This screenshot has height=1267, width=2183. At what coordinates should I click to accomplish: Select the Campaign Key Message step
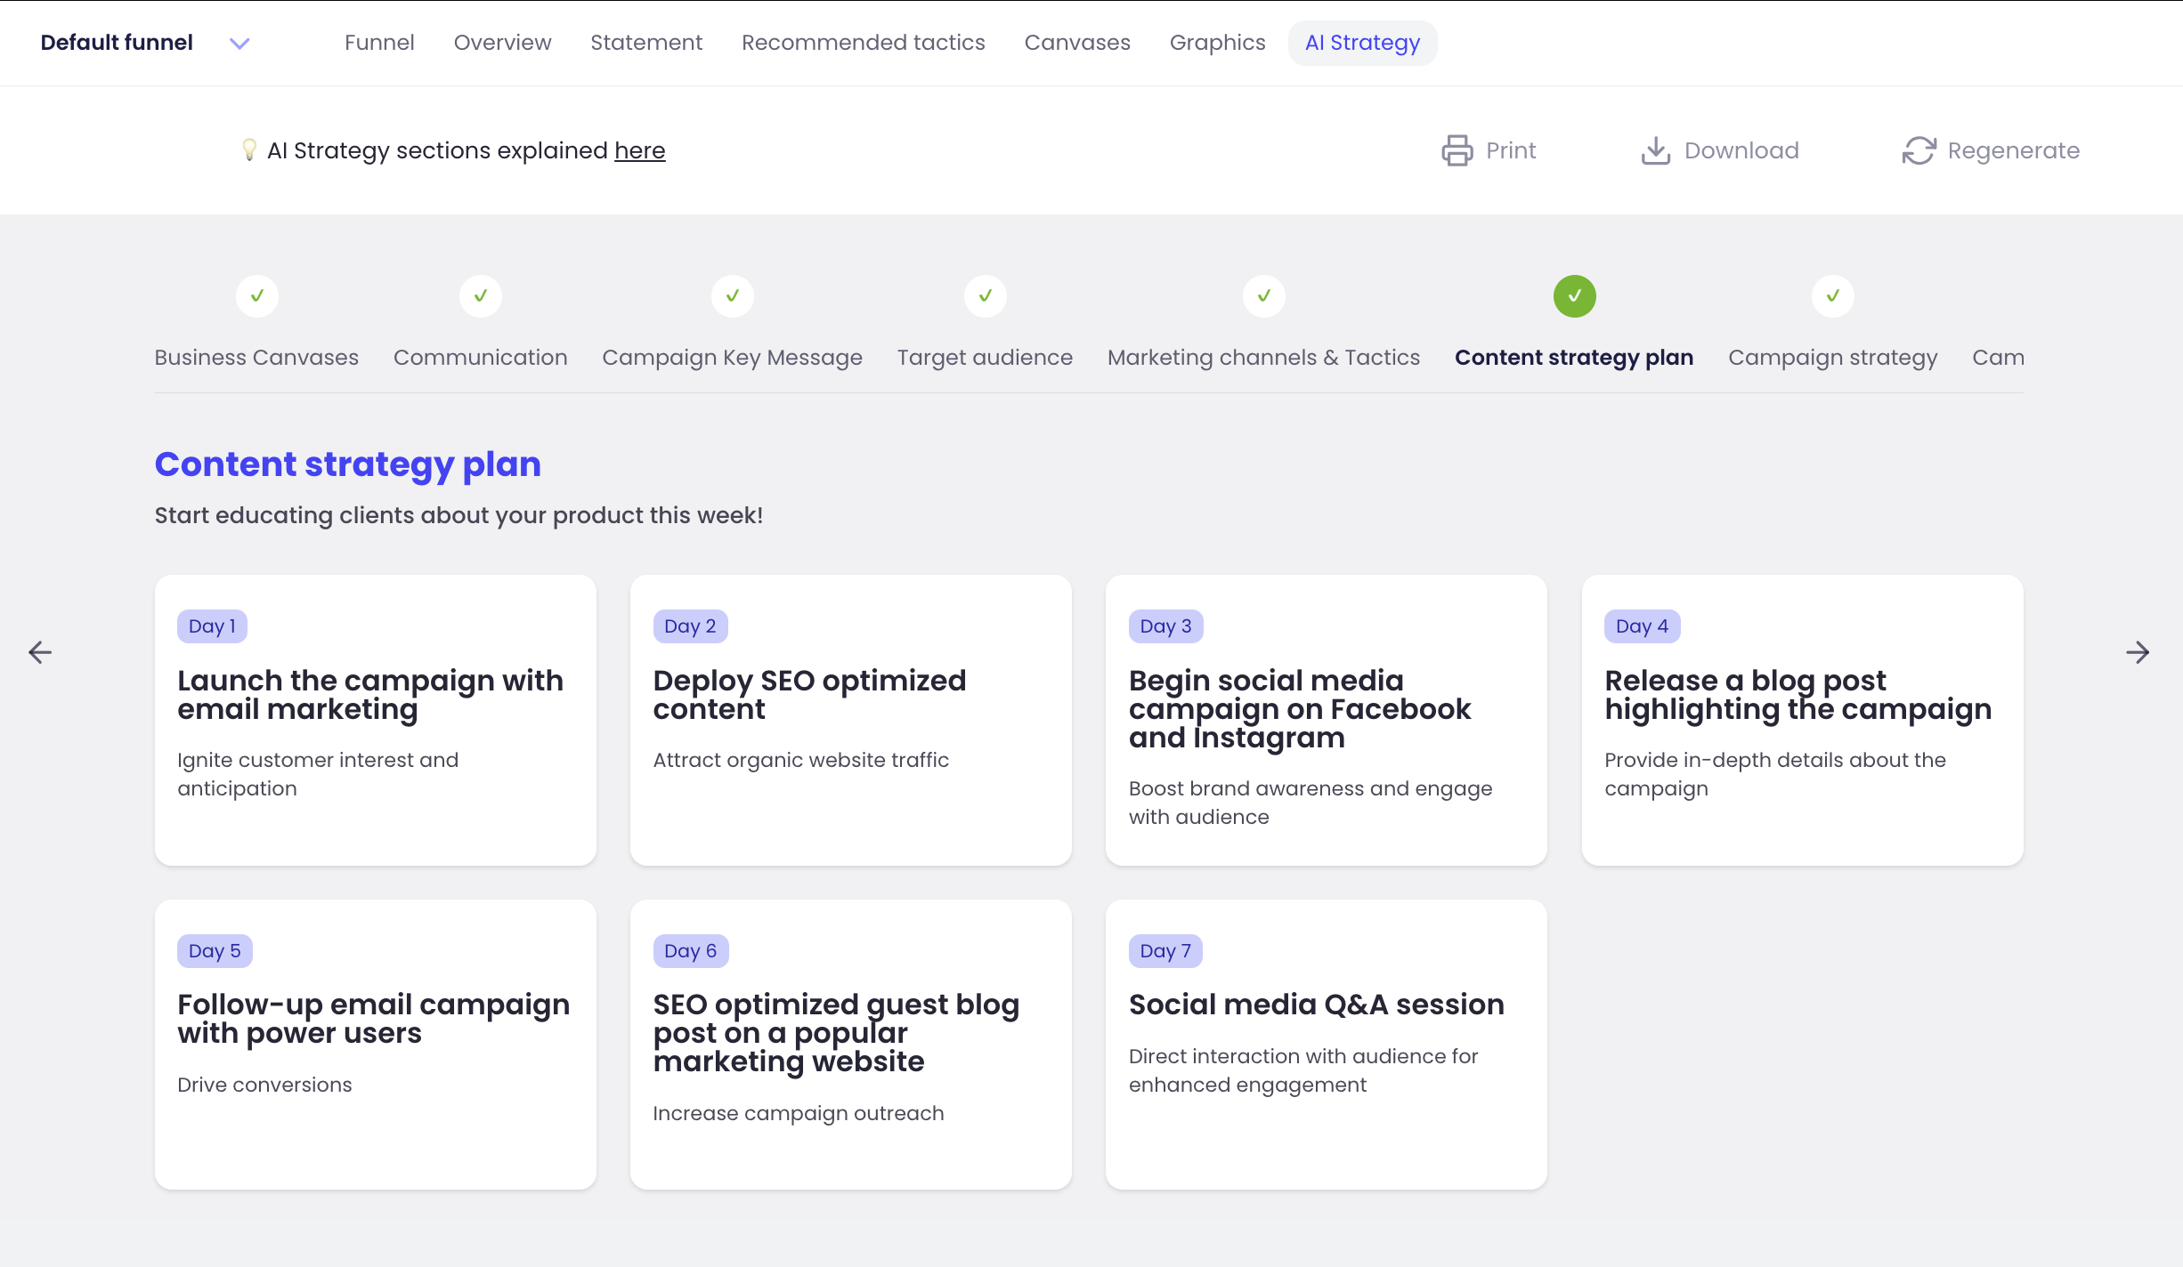[732, 357]
